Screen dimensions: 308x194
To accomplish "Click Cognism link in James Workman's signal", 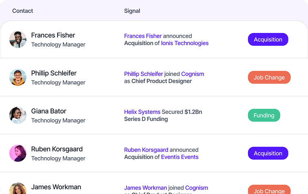I will click(x=196, y=188).
